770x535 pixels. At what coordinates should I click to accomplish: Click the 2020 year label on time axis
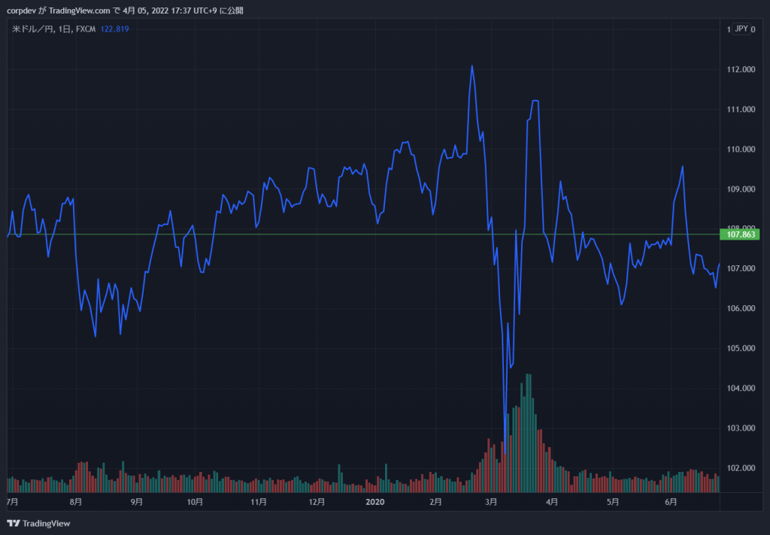[x=375, y=502]
